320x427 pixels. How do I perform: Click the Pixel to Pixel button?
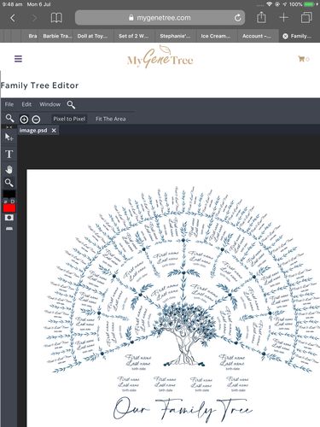[x=69, y=119]
